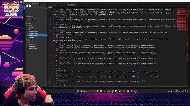The height and width of the screenshot is (106, 190).
Task: Select the entities folder icon
Action: [28, 17]
